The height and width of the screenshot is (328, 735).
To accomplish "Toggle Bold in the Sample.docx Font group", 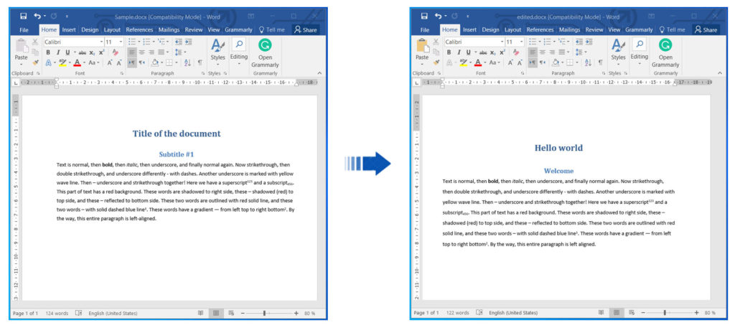I will tap(48, 52).
